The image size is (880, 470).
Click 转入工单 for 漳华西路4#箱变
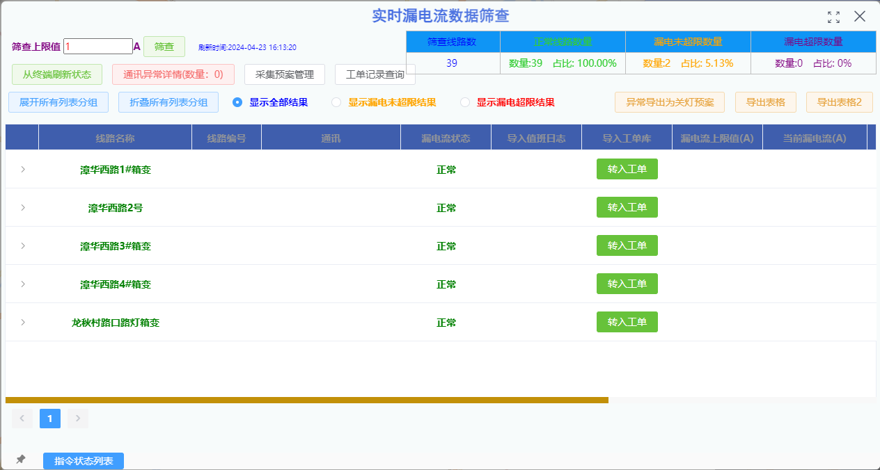click(x=627, y=284)
